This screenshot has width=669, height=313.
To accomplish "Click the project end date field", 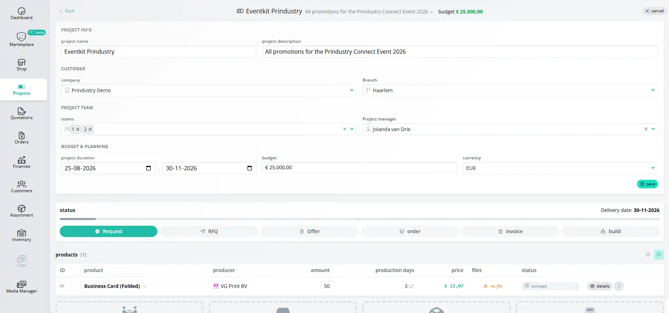I will (209, 168).
